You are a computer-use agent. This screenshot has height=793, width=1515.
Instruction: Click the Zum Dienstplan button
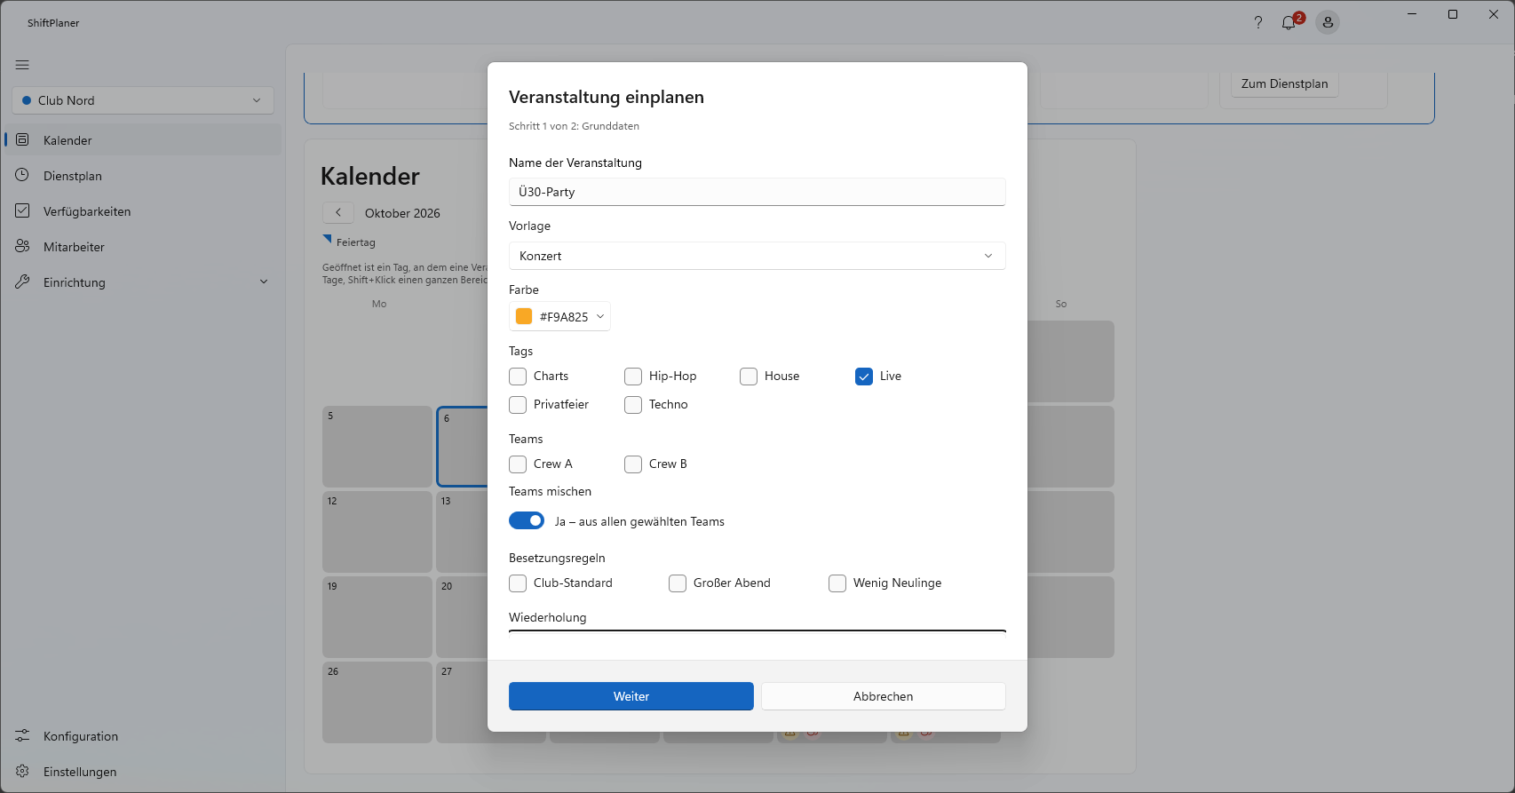pos(1284,83)
